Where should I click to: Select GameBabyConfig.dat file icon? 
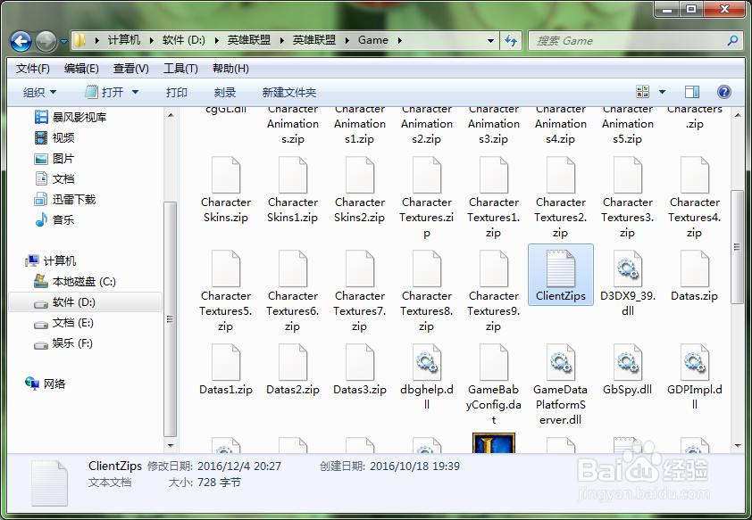click(x=494, y=362)
